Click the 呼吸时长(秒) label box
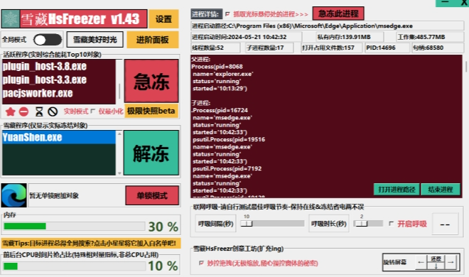 click(329, 224)
